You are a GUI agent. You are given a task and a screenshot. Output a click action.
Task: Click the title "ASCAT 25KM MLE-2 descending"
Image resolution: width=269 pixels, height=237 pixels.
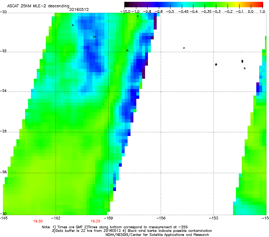(38, 6)
